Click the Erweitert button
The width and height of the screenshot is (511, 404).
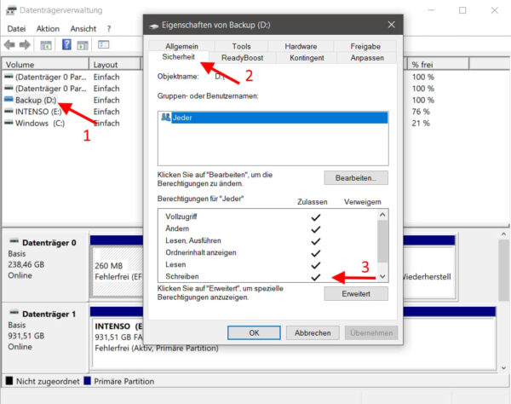tap(356, 294)
